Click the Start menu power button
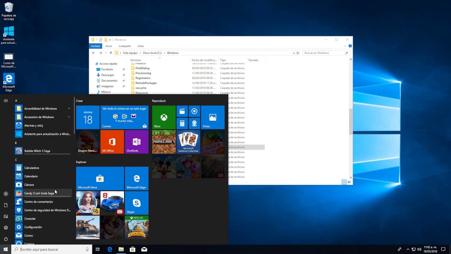Image resolution: width=451 pixels, height=254 pixels. (6, 239)
